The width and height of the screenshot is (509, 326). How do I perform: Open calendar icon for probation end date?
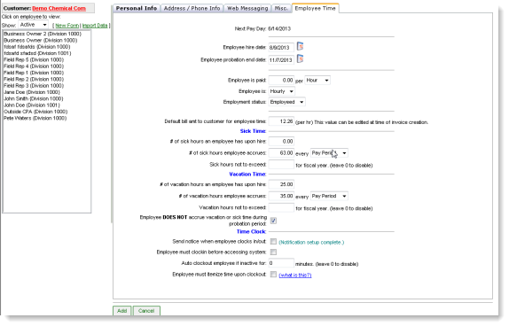301,59
